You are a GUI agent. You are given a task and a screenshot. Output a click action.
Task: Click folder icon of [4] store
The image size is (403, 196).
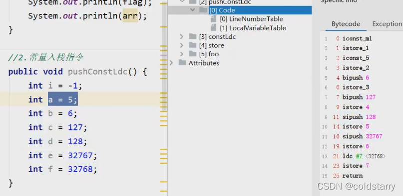point(193,45)
